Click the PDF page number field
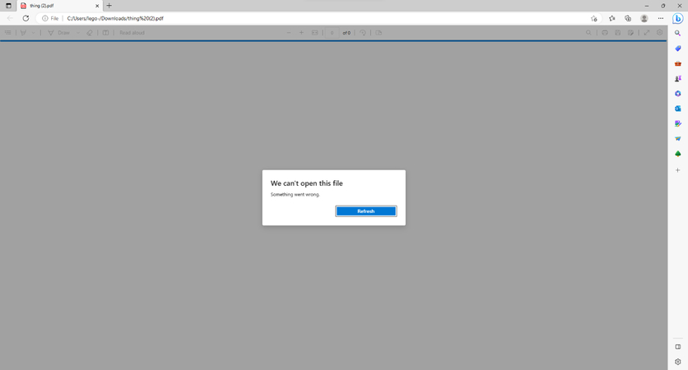This screenshot has width=688, height=370. [x=332, y=32]
